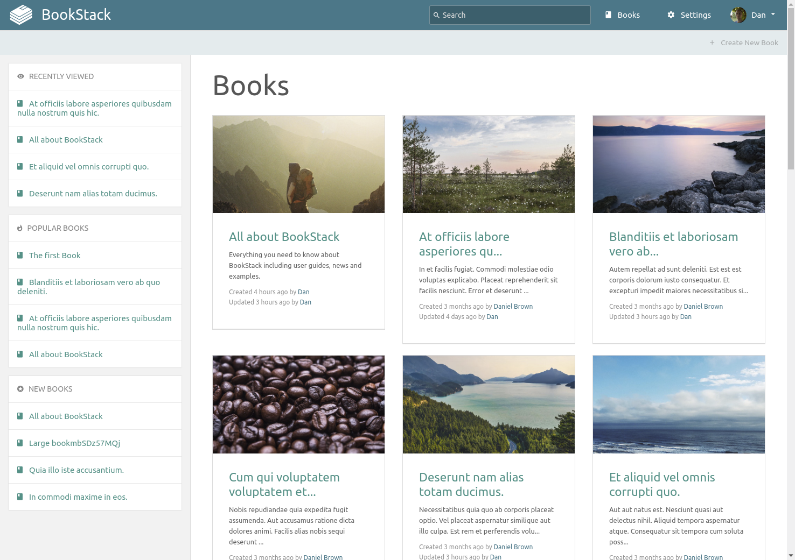Screen dimensions: 795x560
Task: Open the Settings menu item
Action: coord(689,15)
